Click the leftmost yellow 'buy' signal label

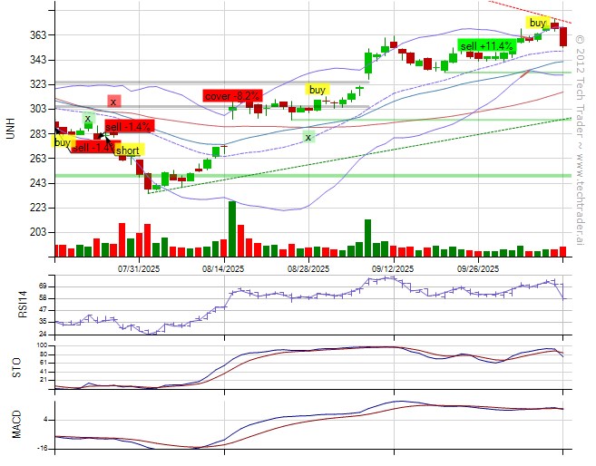(x=62, y=142)
